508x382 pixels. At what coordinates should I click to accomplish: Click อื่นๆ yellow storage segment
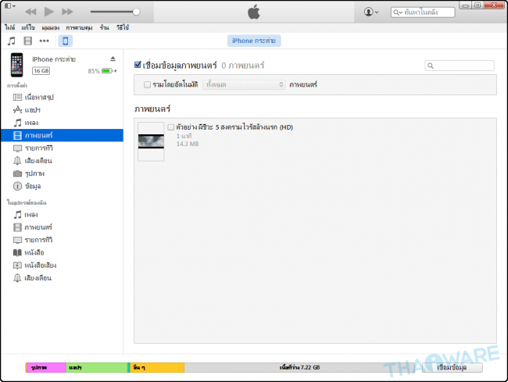pyautogui.click(x=157, y=367)
